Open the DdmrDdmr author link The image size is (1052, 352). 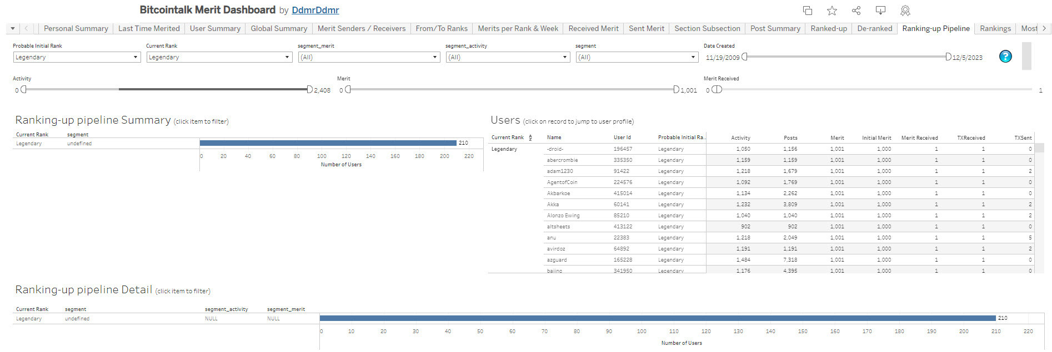click(315, 10)
